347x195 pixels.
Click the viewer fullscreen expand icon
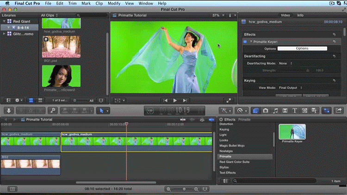coord(228,100)
